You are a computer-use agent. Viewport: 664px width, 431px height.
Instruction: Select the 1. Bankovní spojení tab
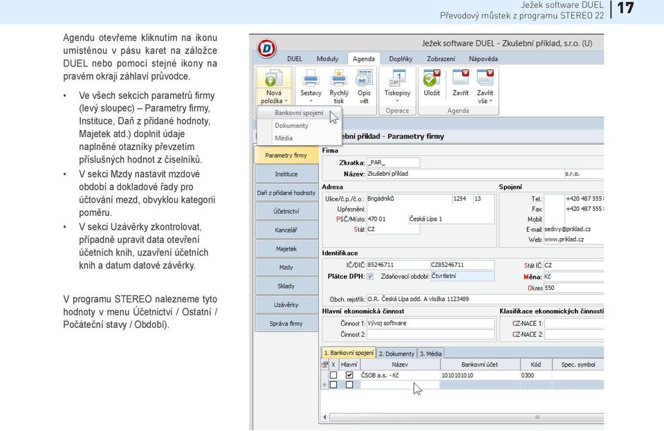[x=349, y=353]
